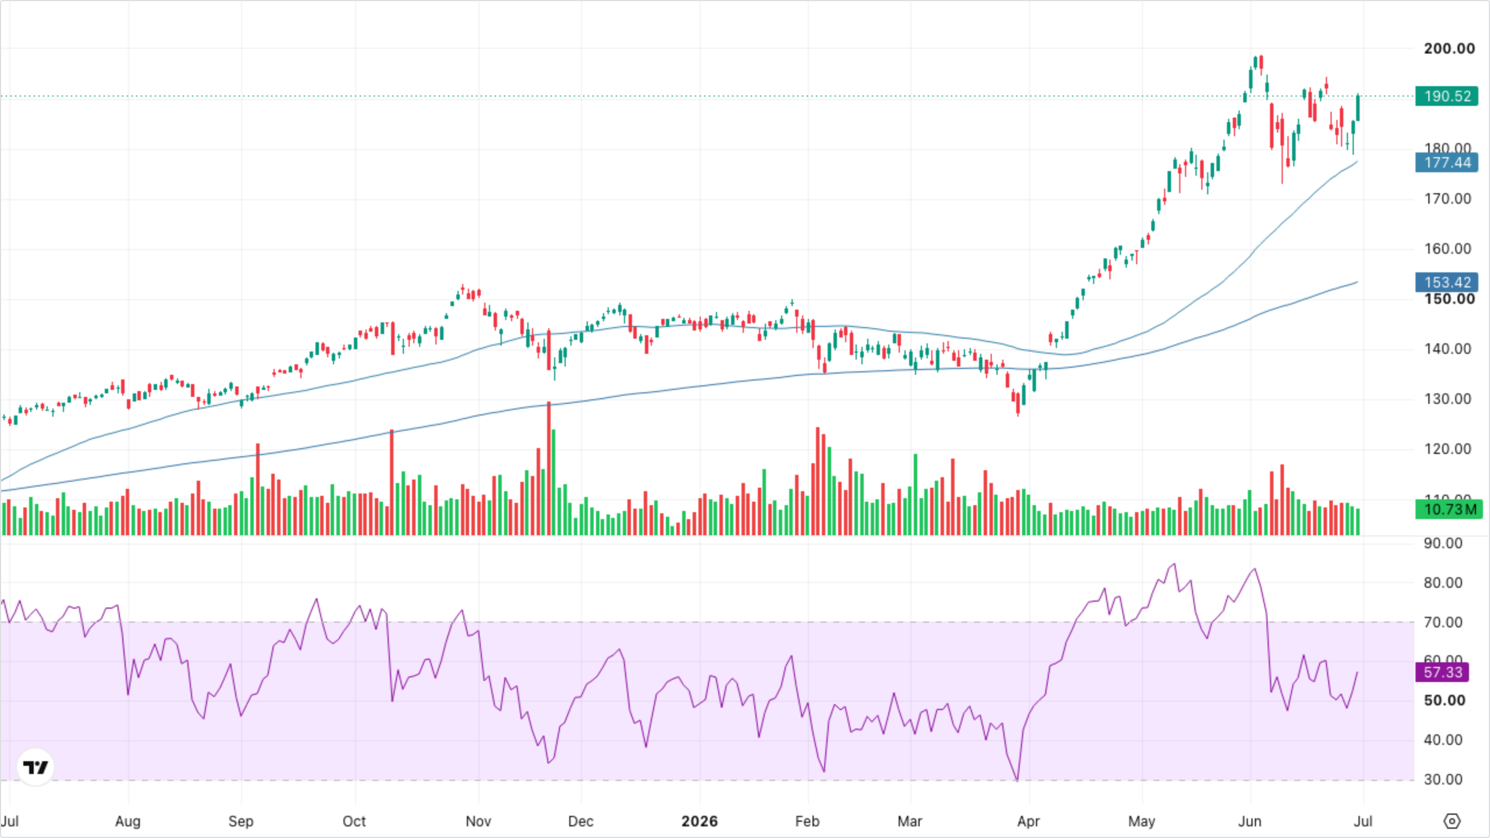Click the tallest red volume bar in late November
Screen dimensions: 1490x838
click(x=549, y=468)
